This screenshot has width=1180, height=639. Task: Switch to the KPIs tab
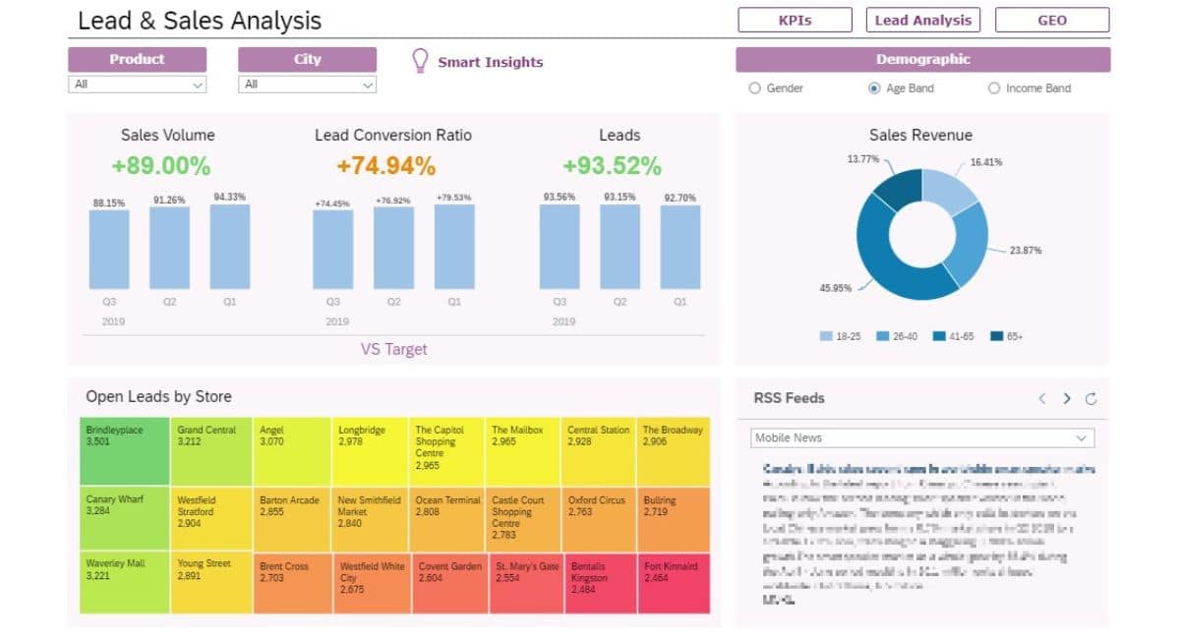pos(796,20)
